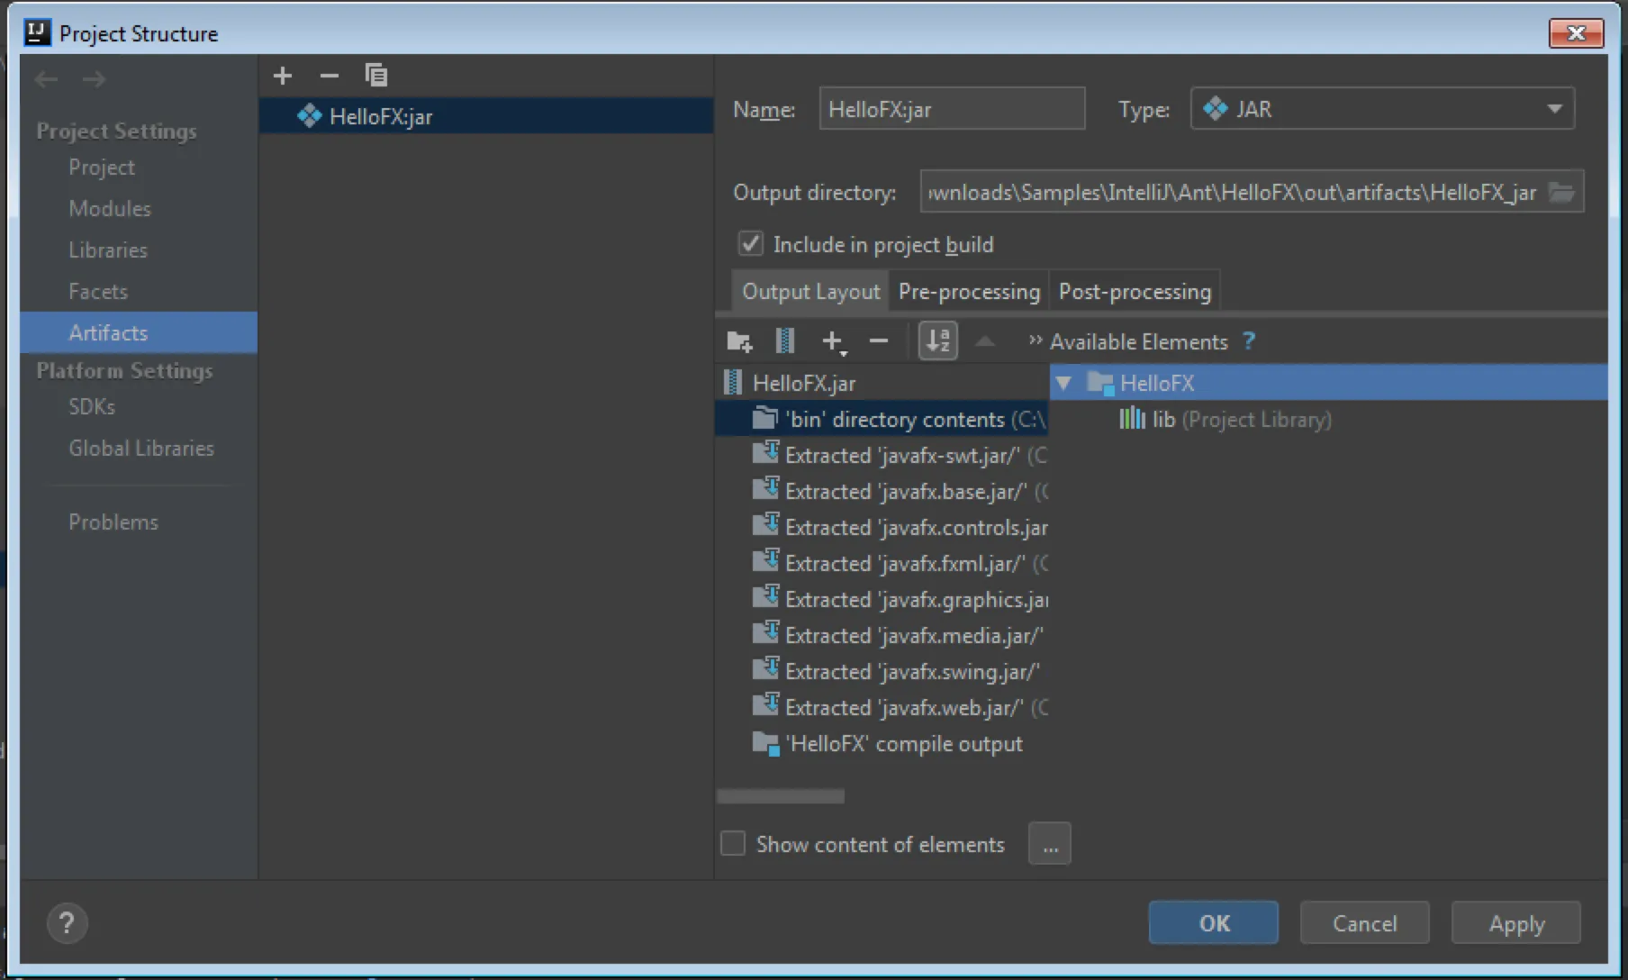Switch to the Post-processing tab

click(x=1135, y=292)
